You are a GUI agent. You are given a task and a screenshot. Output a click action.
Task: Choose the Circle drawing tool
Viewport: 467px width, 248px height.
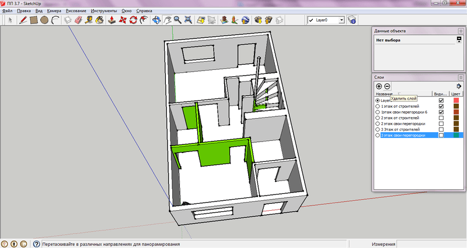tap(44, 20)
